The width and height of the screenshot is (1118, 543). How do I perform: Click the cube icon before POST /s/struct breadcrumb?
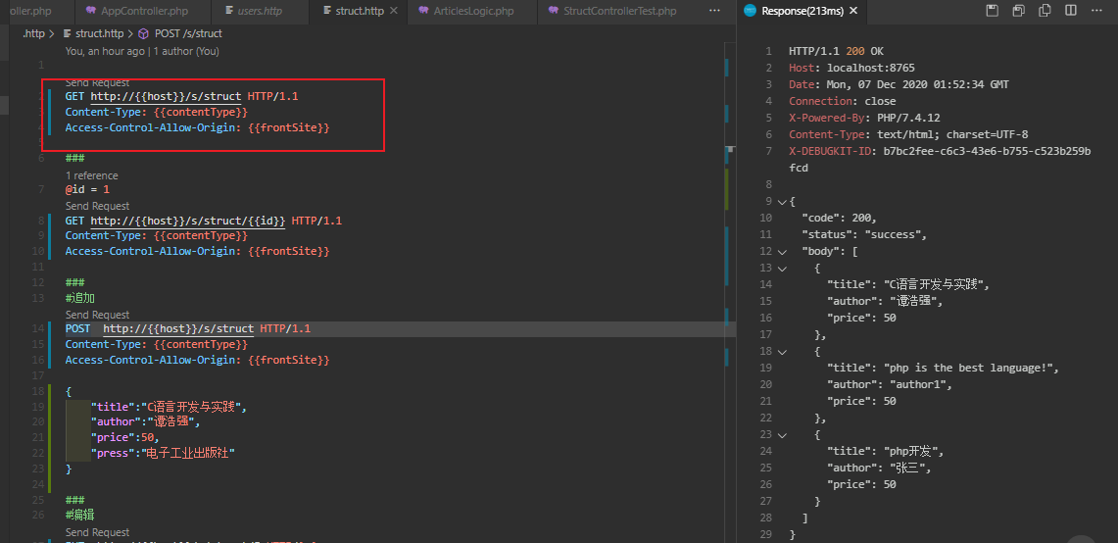[143, 33]
